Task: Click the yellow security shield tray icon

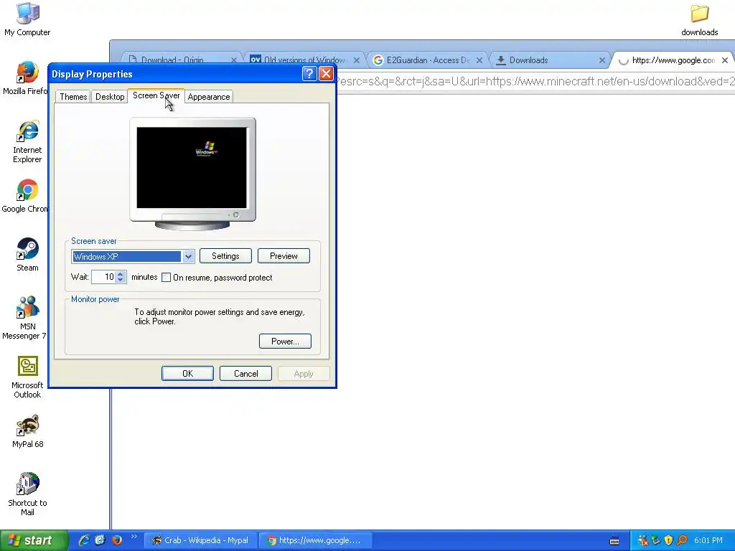Action: (668, 540)
